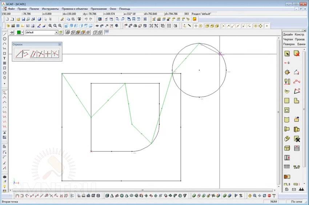Select the circle tool in left toolbar
309x205 pixels.
pyautogui.click(x=4, y=39)
